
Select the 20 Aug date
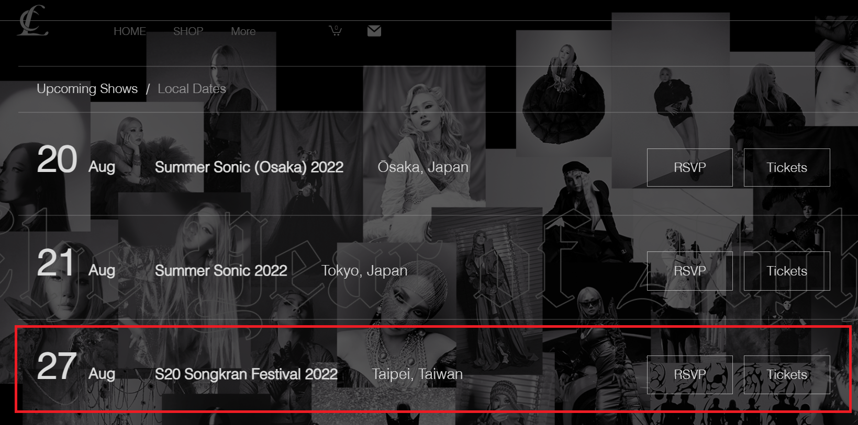76,160
